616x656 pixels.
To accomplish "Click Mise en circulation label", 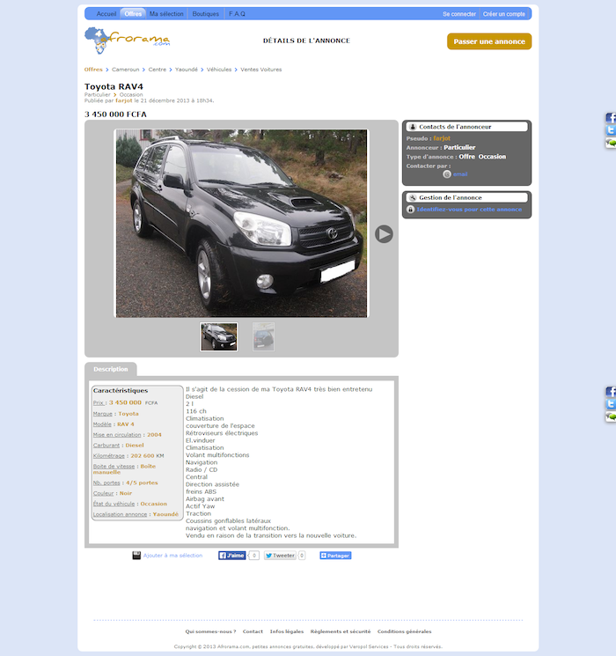I will (117, 435).
